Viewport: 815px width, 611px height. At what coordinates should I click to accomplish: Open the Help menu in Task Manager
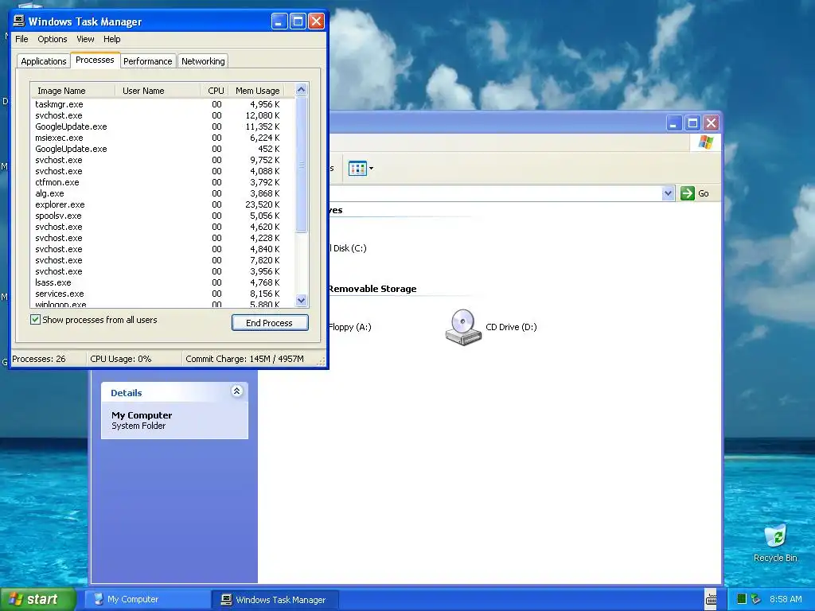coord(111,39)
